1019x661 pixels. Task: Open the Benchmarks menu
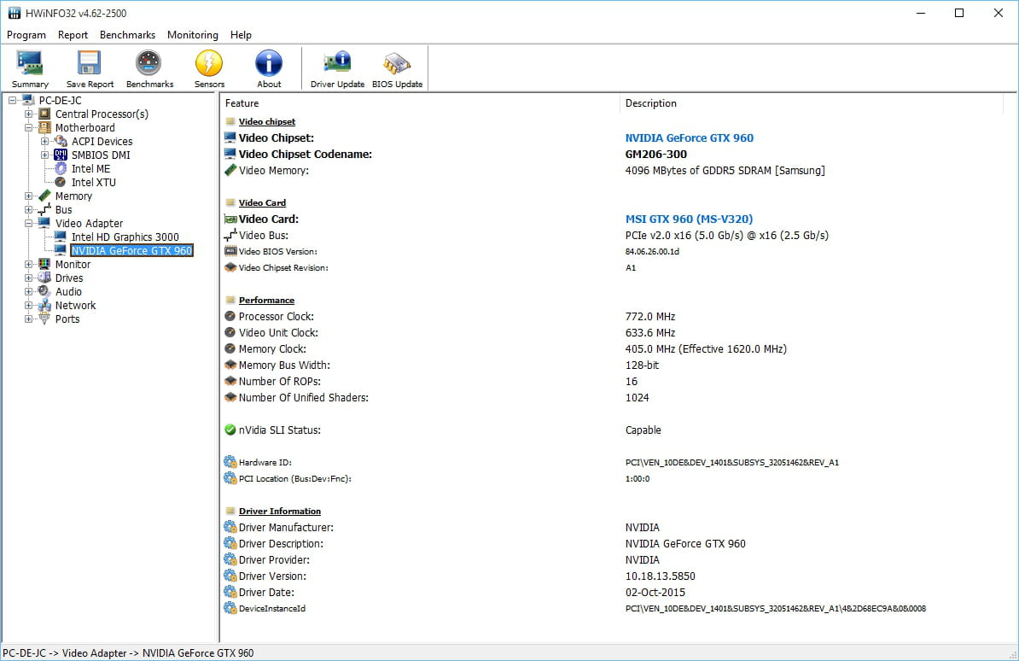point(127,35)
